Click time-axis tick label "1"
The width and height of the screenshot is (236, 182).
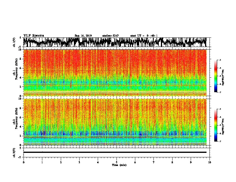point(42,162)
